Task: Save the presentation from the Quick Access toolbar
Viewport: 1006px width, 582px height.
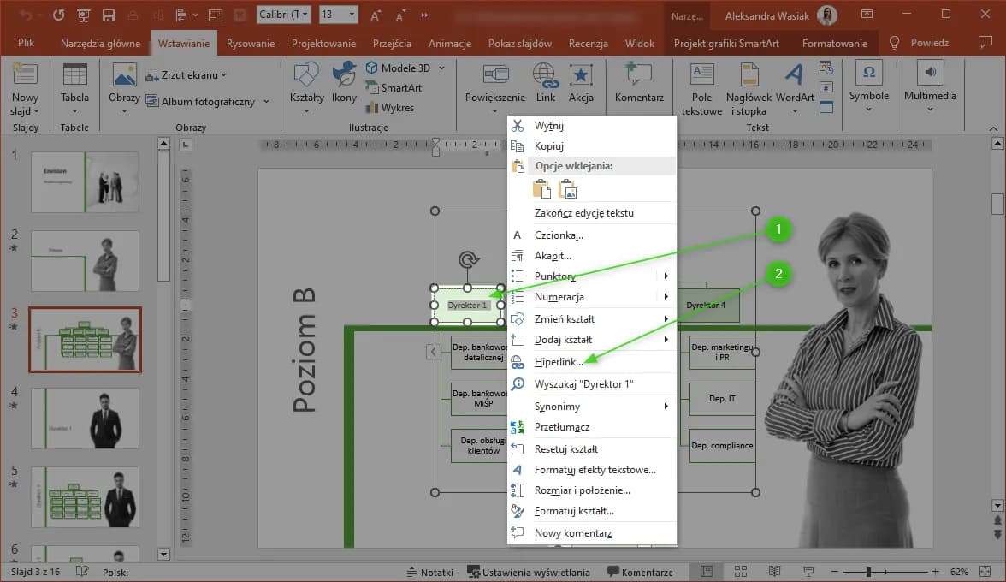Action: coord(107,15)
